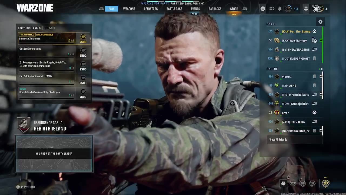
Task: Select online friend xMissClutch_
Action: tap(294, 131)
